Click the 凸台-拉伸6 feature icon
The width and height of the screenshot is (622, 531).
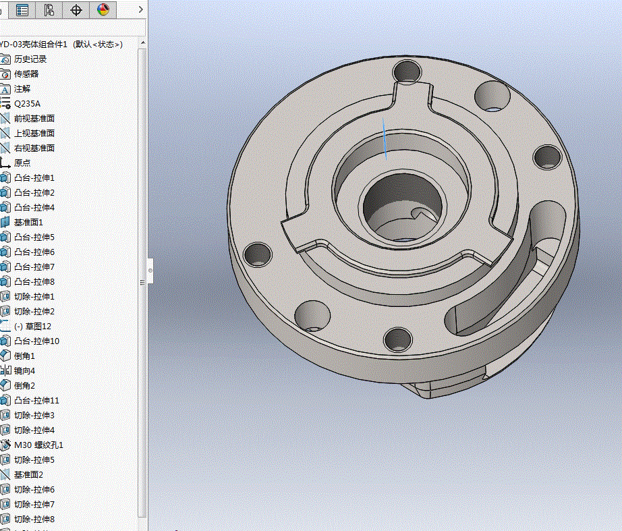(x=5, y=252)
